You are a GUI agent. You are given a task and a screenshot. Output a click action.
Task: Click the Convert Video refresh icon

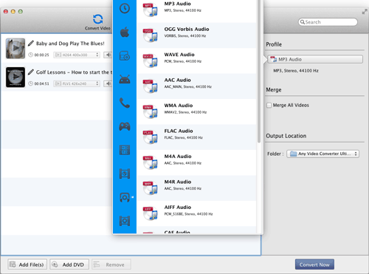[97, 19]
